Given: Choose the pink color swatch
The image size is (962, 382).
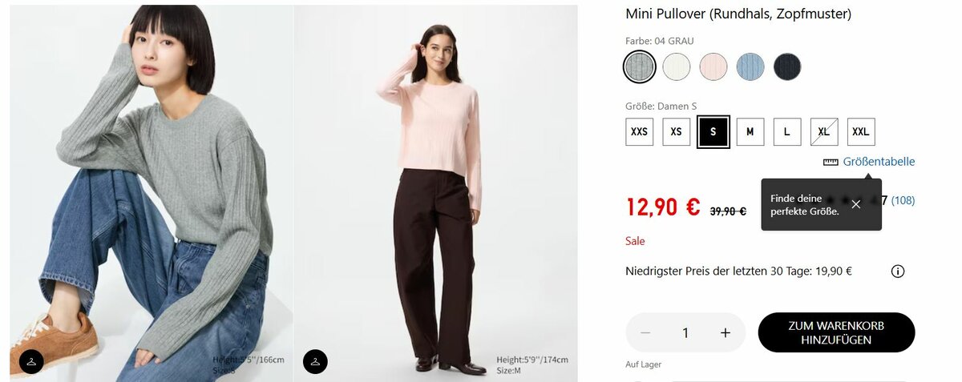Looking at the screenshot, I should pos(713,66).
